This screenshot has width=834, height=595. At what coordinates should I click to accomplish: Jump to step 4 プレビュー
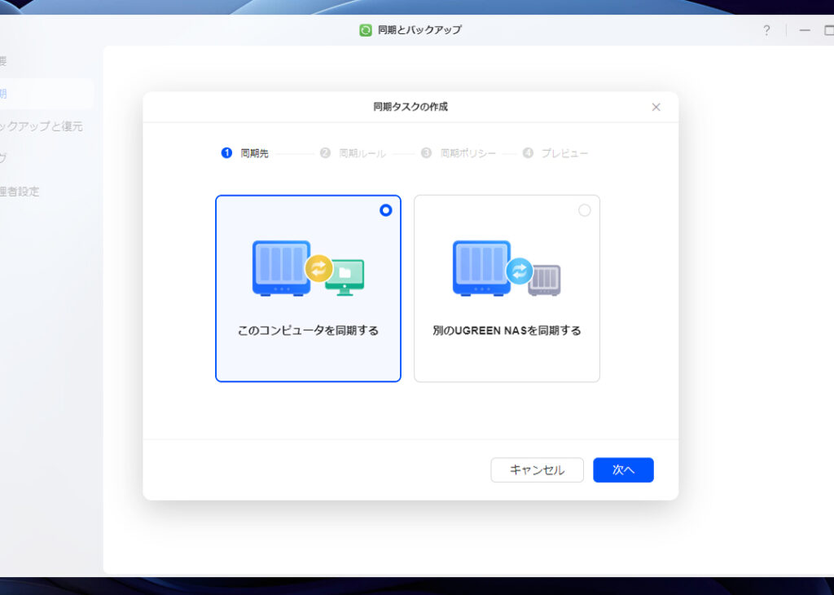click(555, 153)
